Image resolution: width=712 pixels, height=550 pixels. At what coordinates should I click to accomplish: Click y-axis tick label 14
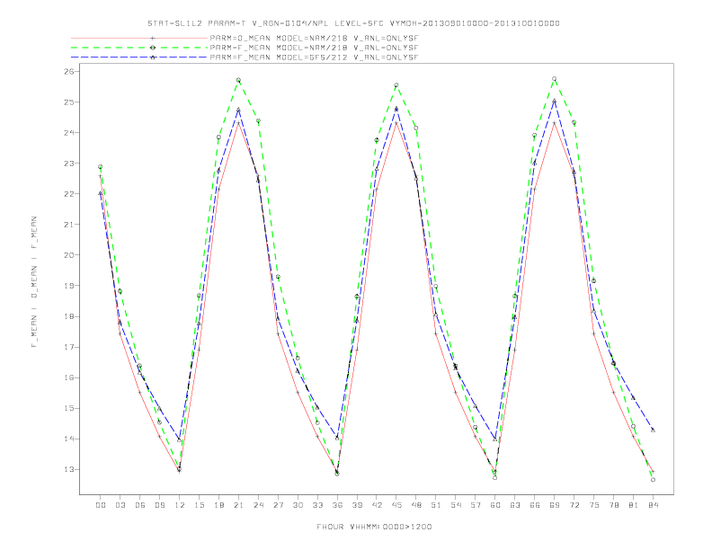[69, 439]
